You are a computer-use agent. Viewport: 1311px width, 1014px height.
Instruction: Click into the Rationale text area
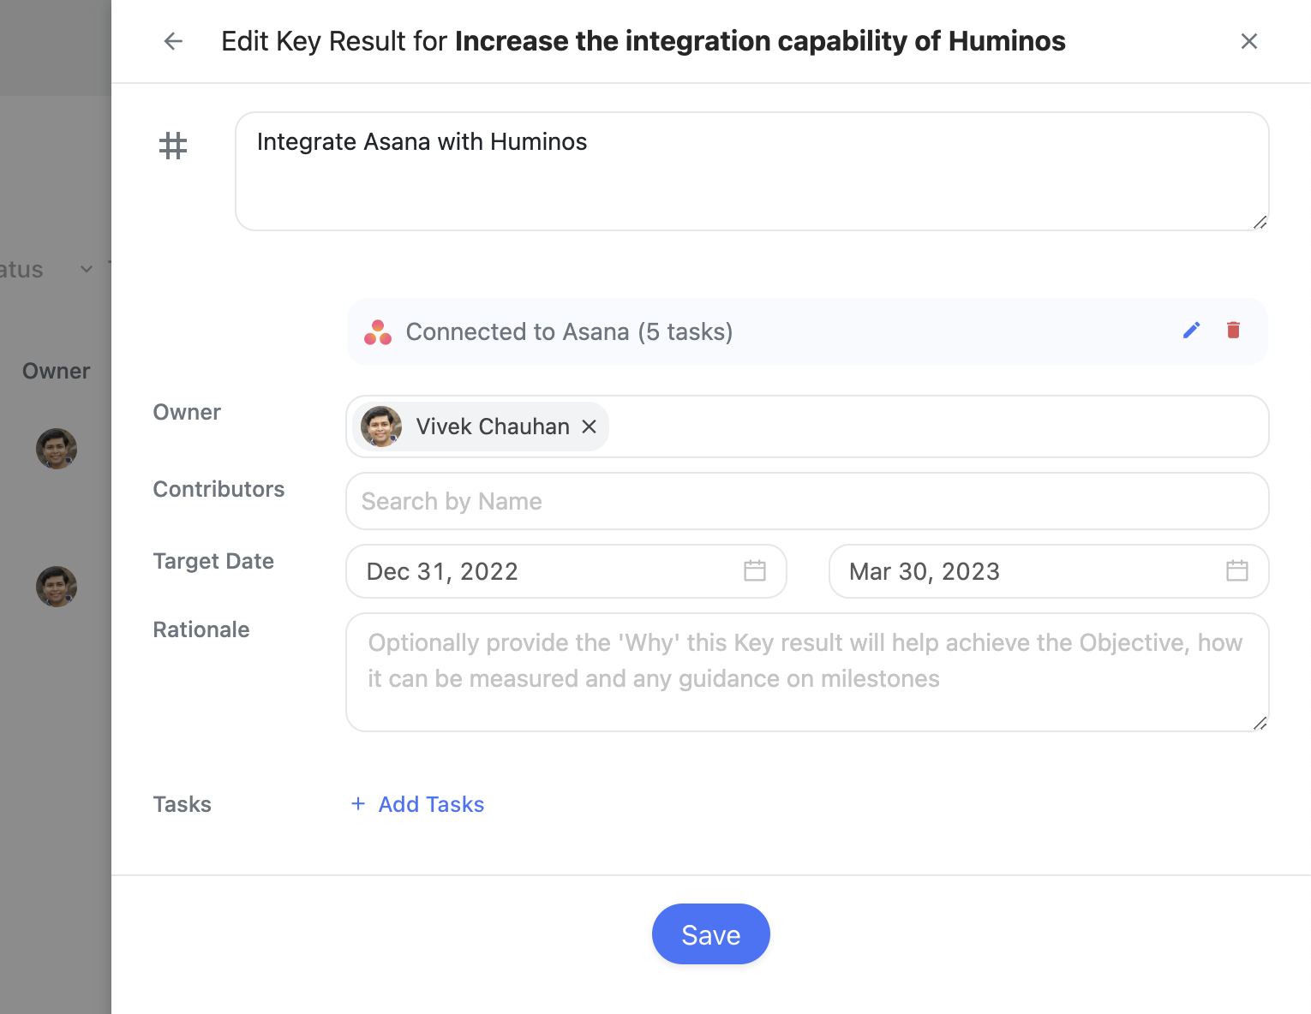pyautogui.click(x=807, y=672)
